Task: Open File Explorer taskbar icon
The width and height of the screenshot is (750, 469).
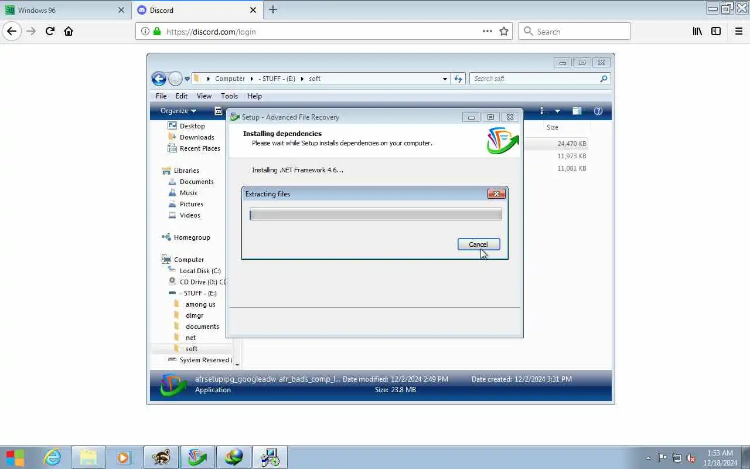Action: [x=88, y=457]
